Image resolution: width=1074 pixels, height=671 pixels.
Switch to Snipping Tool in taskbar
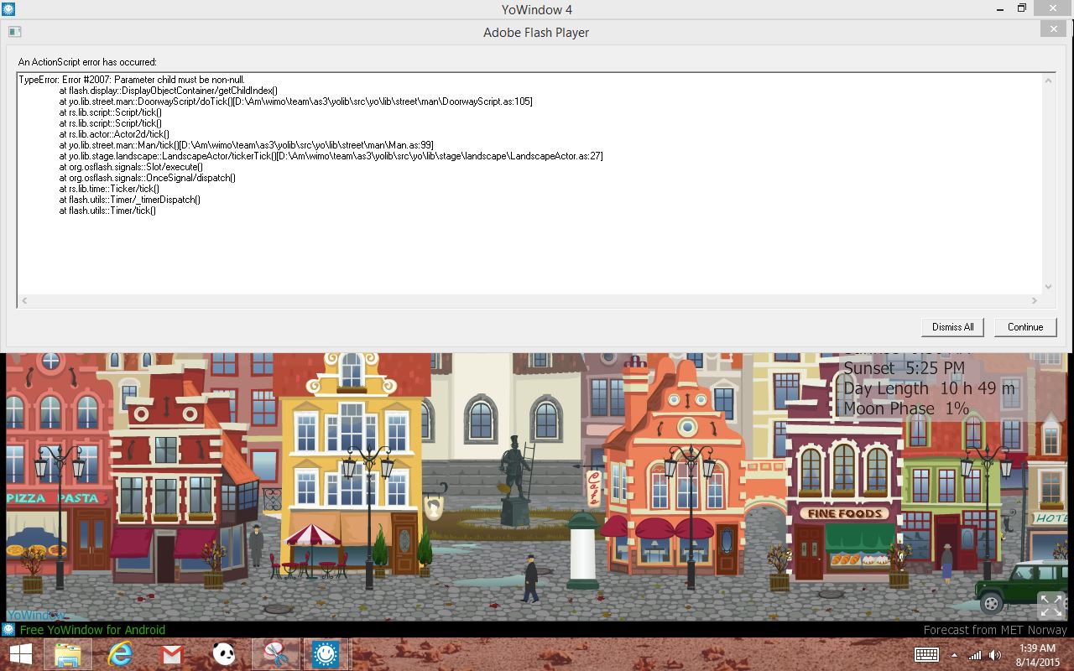276,654
